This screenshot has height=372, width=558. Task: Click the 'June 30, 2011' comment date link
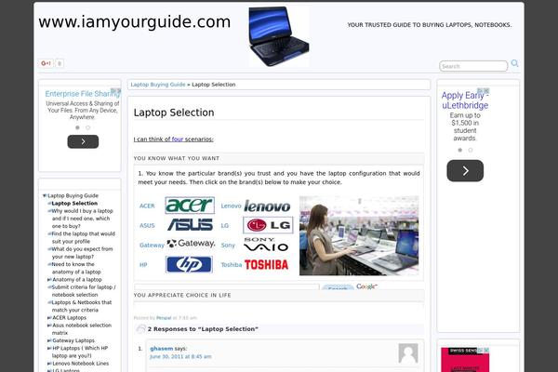(x=180, y=356)
